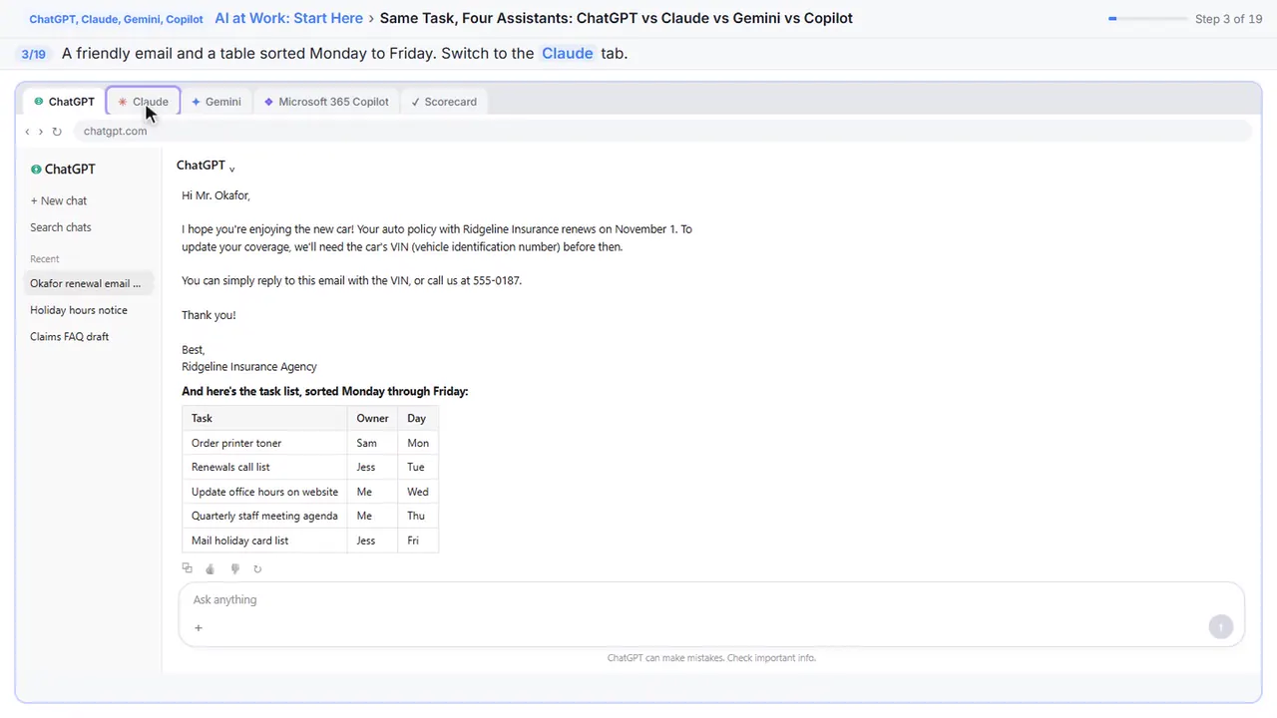The width and height of the screenshot is (1277, 718).
Task: Click the Order printer toner cell
Action: (264, 443)
